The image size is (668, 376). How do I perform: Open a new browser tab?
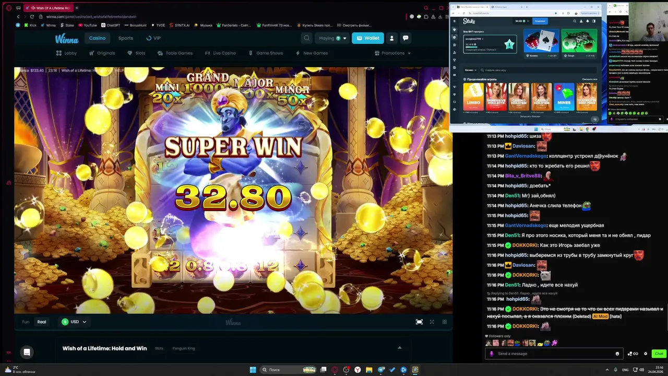pyautogui.click(x=76, y=8)
